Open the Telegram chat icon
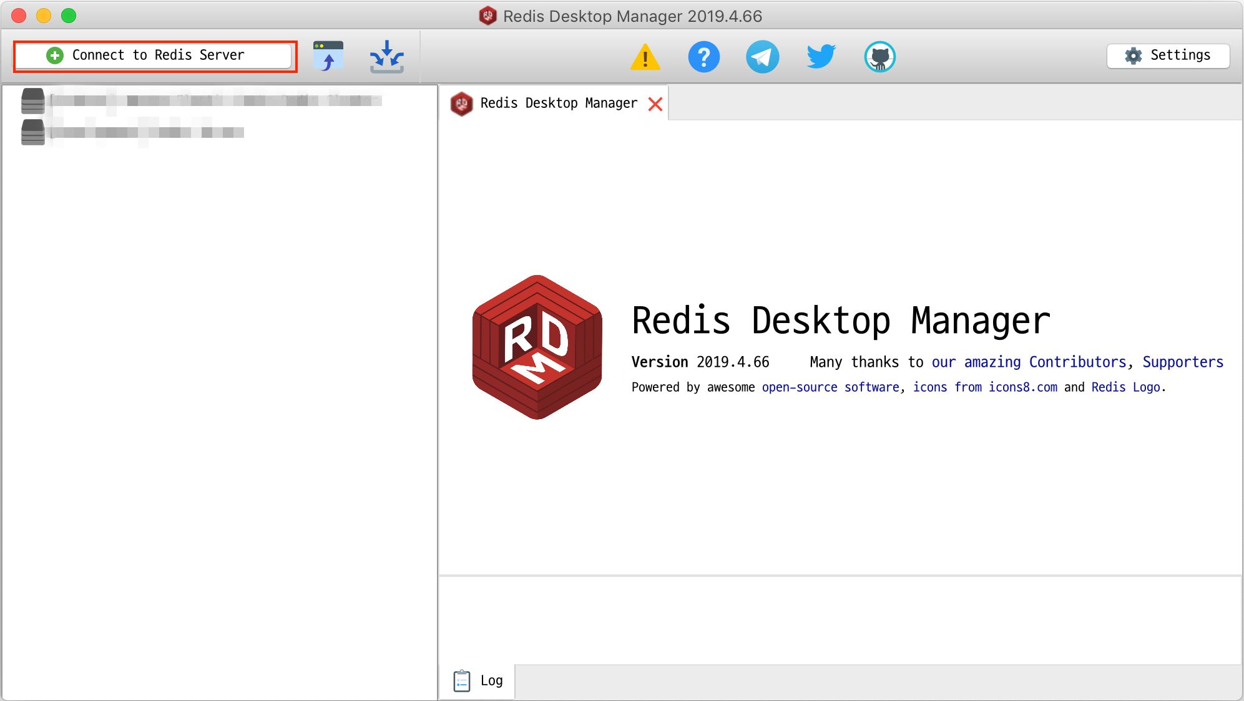The height and width of the screenshot is (701, 1244). pos(762,57)
